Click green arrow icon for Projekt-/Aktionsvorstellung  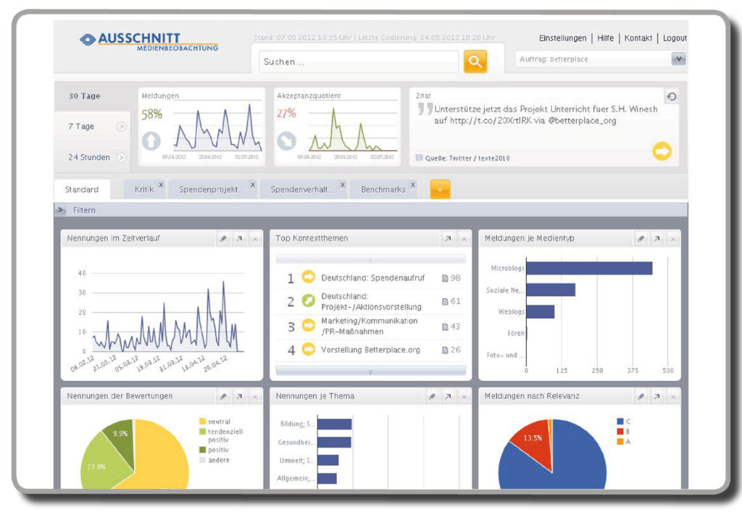click(x=308, y=301)
